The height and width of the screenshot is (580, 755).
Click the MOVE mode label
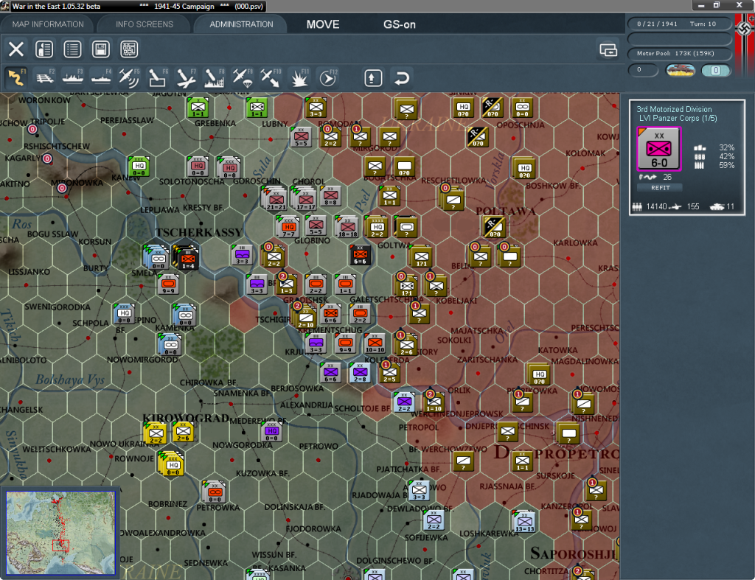click(323, 24)
